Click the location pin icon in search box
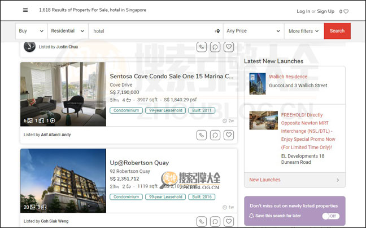 tap(217, 31)
